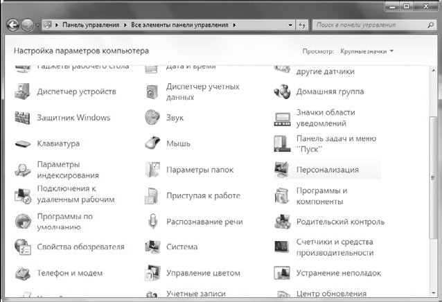Viewport: 442px width, 302px height.
Task: Open the Device Manager icon (Диспетчер устройств)
Action: point(23,91)
